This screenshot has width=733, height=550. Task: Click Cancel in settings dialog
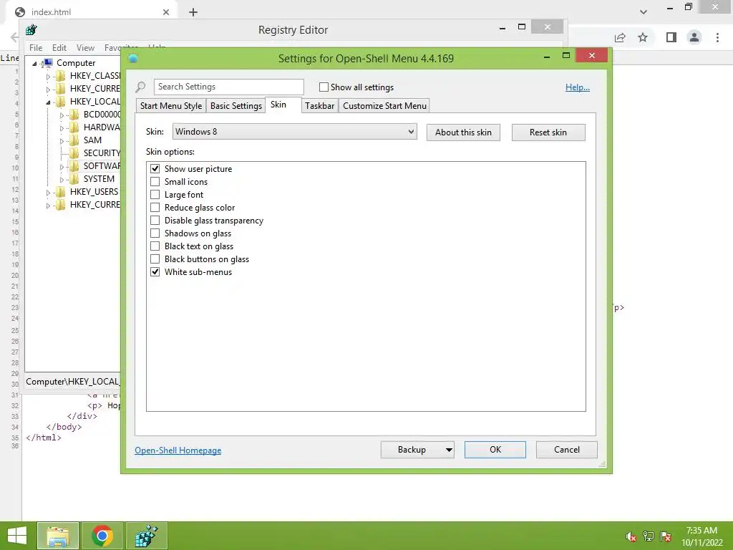[567, 450]
